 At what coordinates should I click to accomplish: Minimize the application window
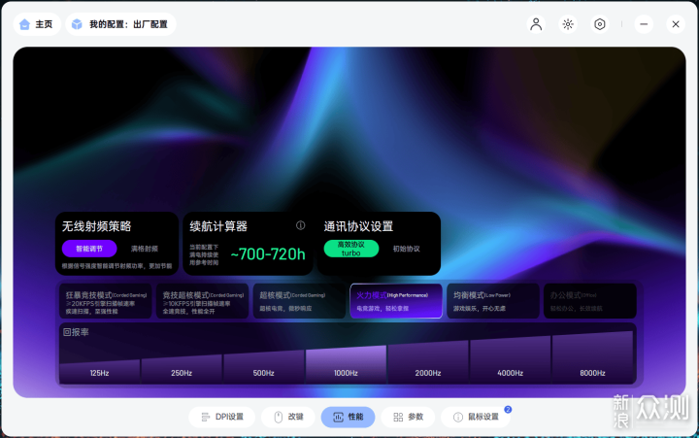click(x=644, y=24)
